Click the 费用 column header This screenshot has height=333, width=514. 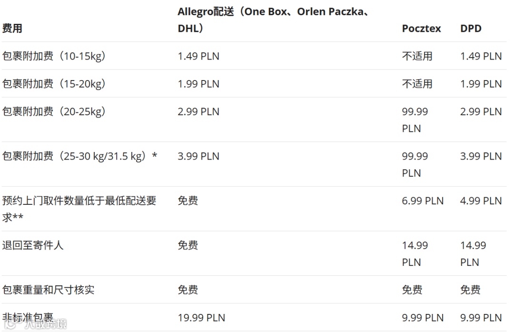12,29
